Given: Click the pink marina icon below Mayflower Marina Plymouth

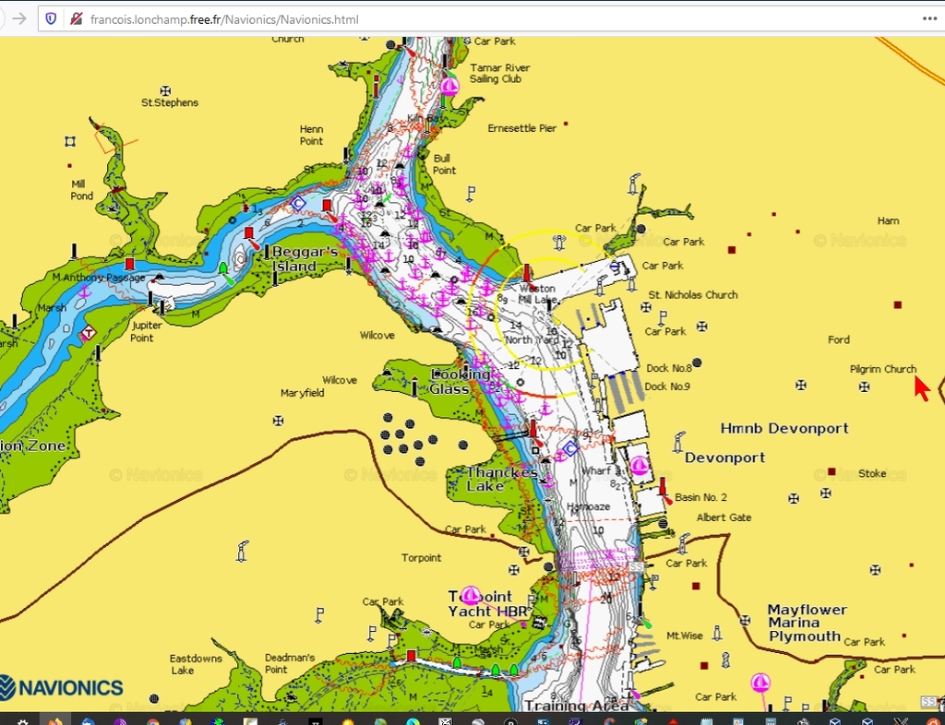Looking at the screenshot, I should click(x=760, y=683).
